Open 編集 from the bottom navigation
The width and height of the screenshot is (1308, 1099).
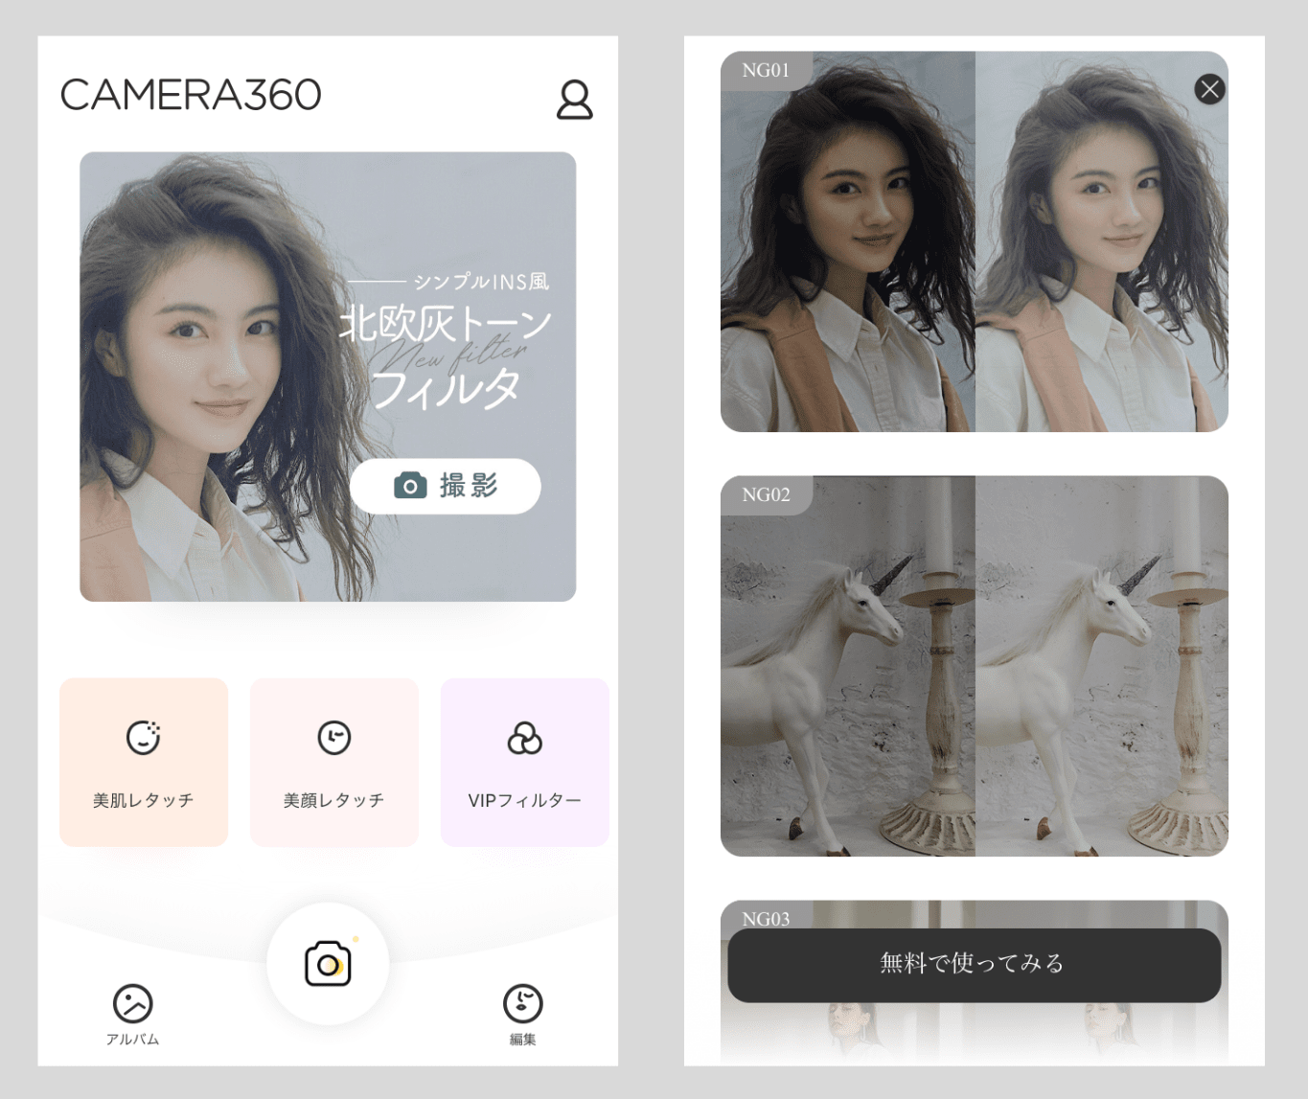pyautogui.click(x=522, y=1016)
